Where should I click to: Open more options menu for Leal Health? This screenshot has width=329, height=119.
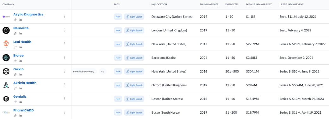point(65,44)
